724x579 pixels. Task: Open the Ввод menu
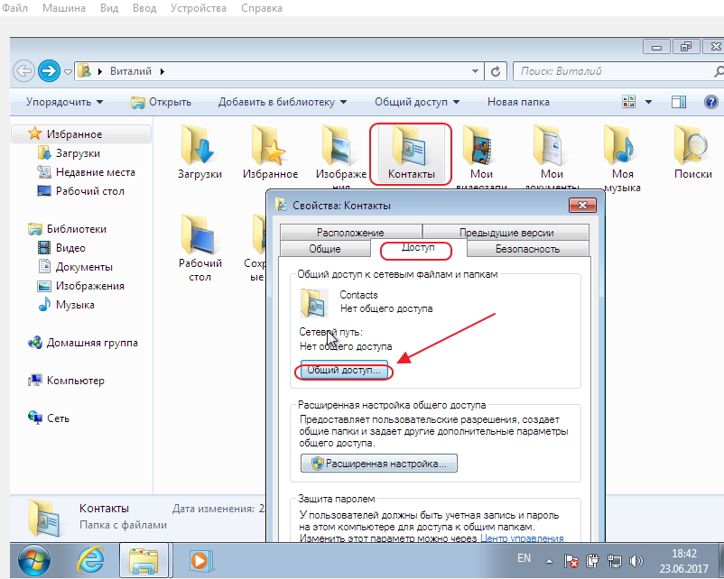pos(144,8)
